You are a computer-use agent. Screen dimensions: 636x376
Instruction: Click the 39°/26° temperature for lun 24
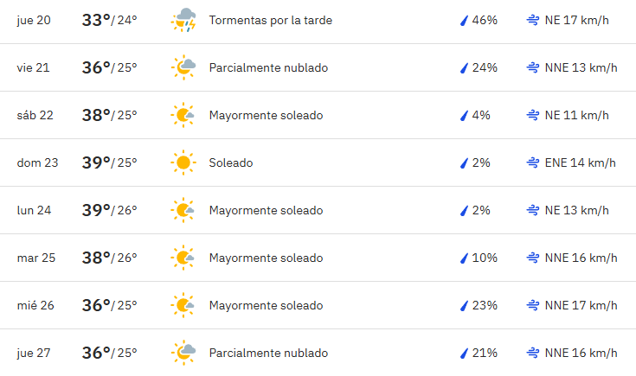tap(110, 210)
